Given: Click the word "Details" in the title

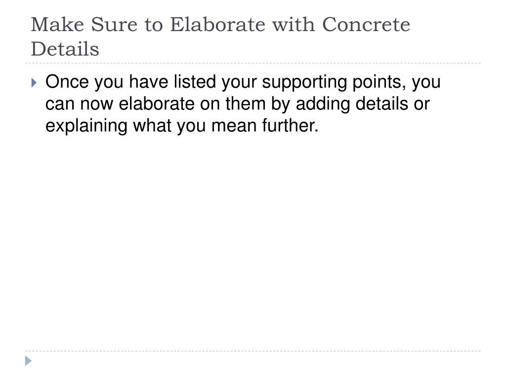Looking at the screenshot, I should click(x=65, y=49).
